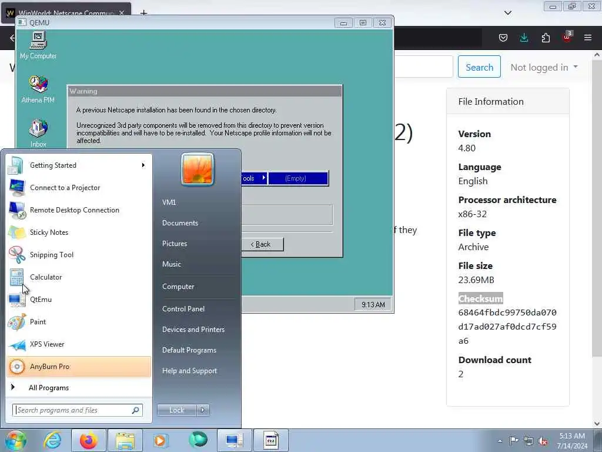
Task: Click the Search programs and files box
Action: [x=78, y=410]
